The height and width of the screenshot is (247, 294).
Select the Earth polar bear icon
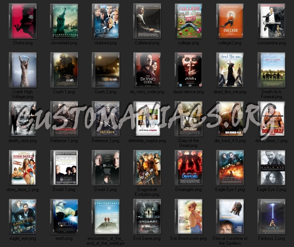[64, 217]
